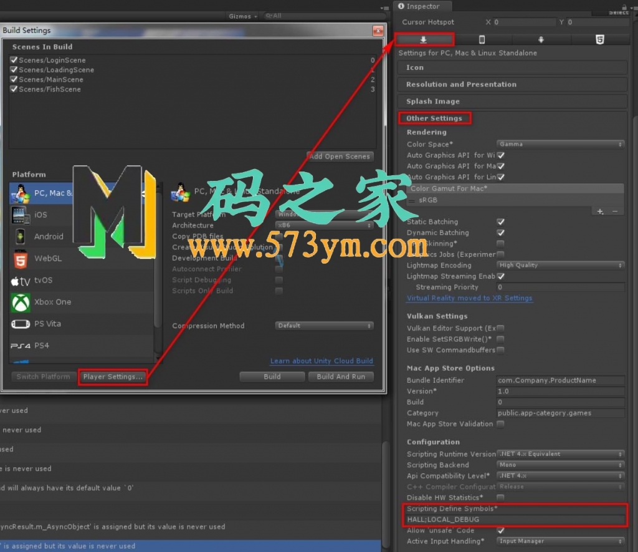Click the Scripting Define Symbols input field
The image size is (638, 552).
(x=515, y=520)
